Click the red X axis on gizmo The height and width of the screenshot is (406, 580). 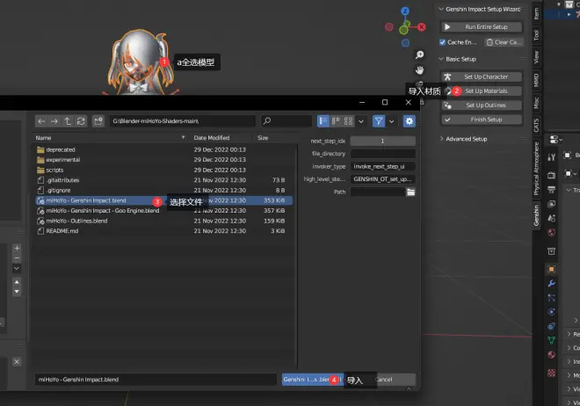[x=421, y=27]
